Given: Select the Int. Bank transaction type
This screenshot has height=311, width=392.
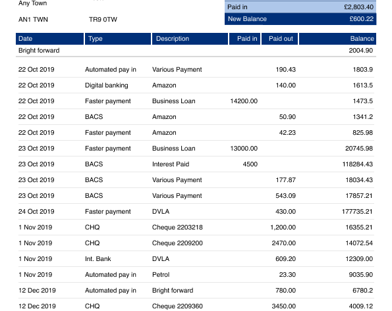Looking at the screenshot, I should coord(98,259).
